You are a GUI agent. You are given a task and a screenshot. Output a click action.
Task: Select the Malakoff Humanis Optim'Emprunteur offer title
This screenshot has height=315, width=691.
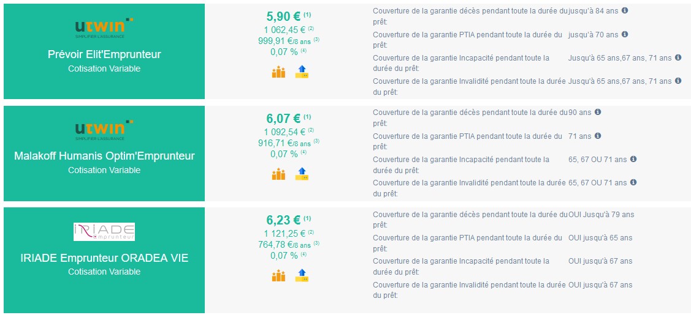click(104, 156)
